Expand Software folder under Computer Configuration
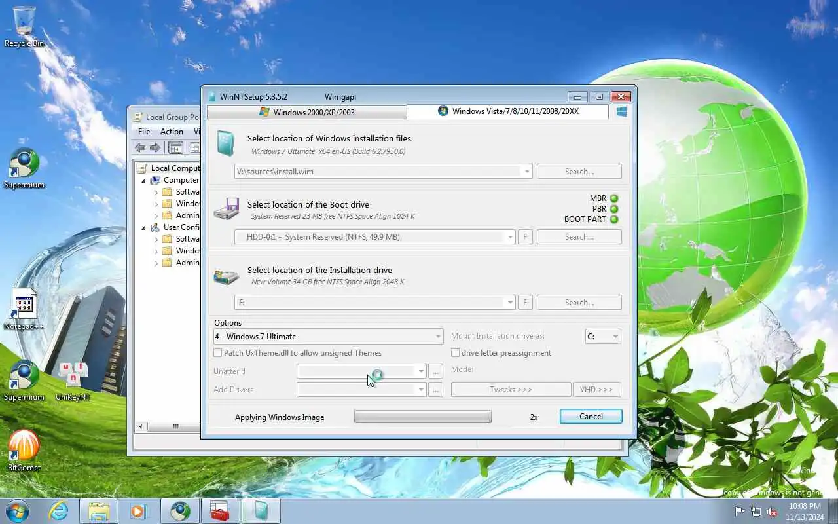 click(156, 192)
